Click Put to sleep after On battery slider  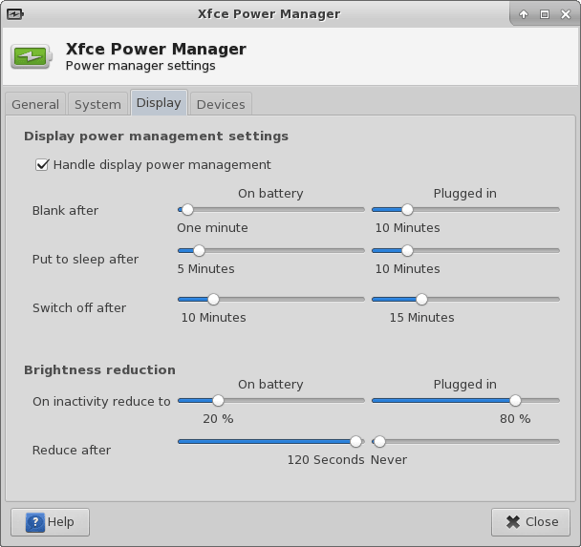[x=199, y=250]
